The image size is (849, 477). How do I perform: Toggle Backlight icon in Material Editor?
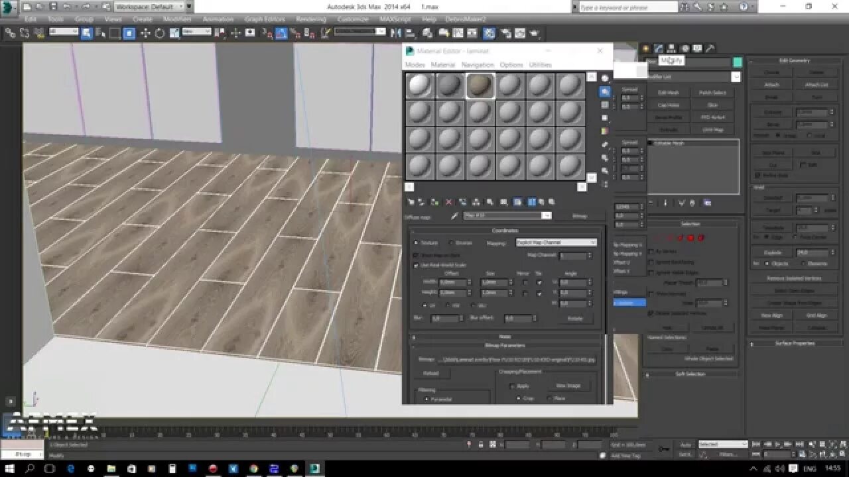coord(605,91)
